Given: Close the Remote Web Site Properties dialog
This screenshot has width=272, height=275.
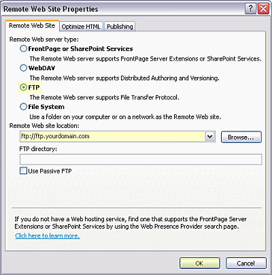Looking at the screenshot, I should [x=263, y=9].
